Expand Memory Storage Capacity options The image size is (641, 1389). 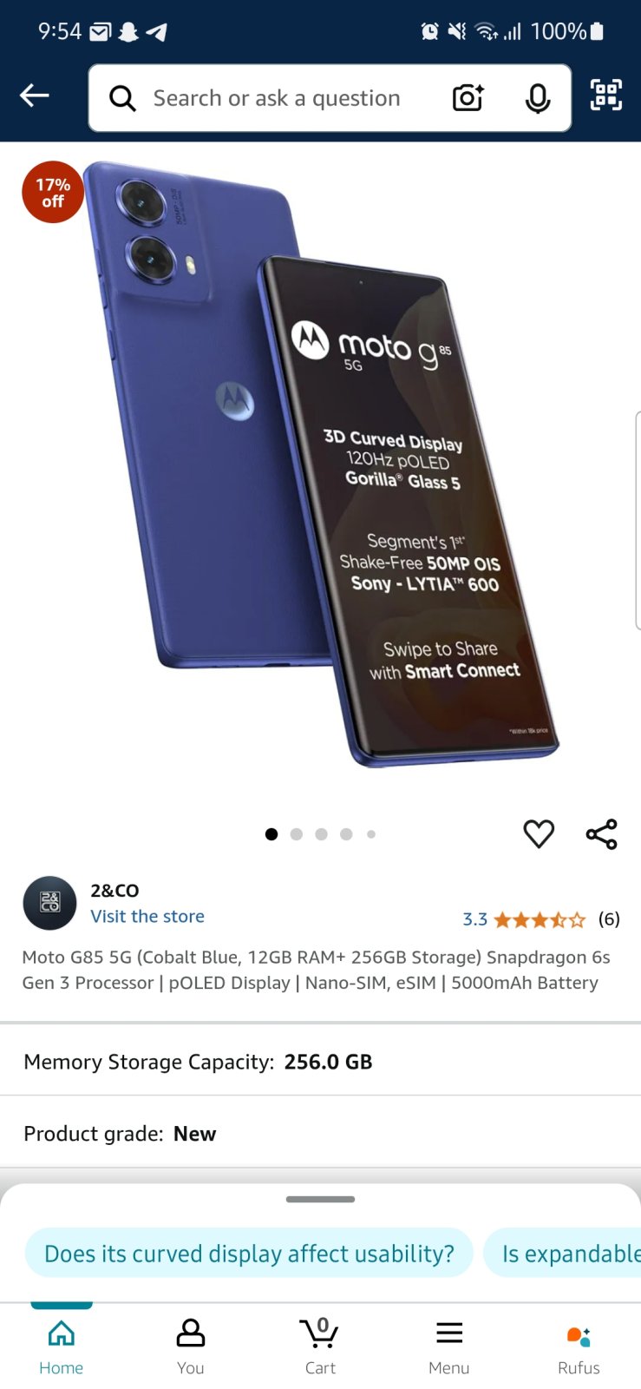320,1062
